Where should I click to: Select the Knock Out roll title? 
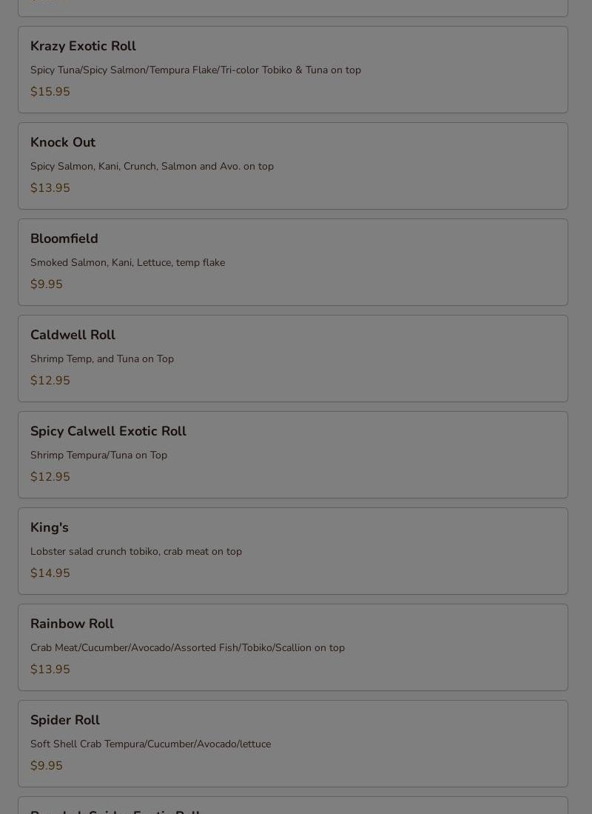(x=63, y=142)
